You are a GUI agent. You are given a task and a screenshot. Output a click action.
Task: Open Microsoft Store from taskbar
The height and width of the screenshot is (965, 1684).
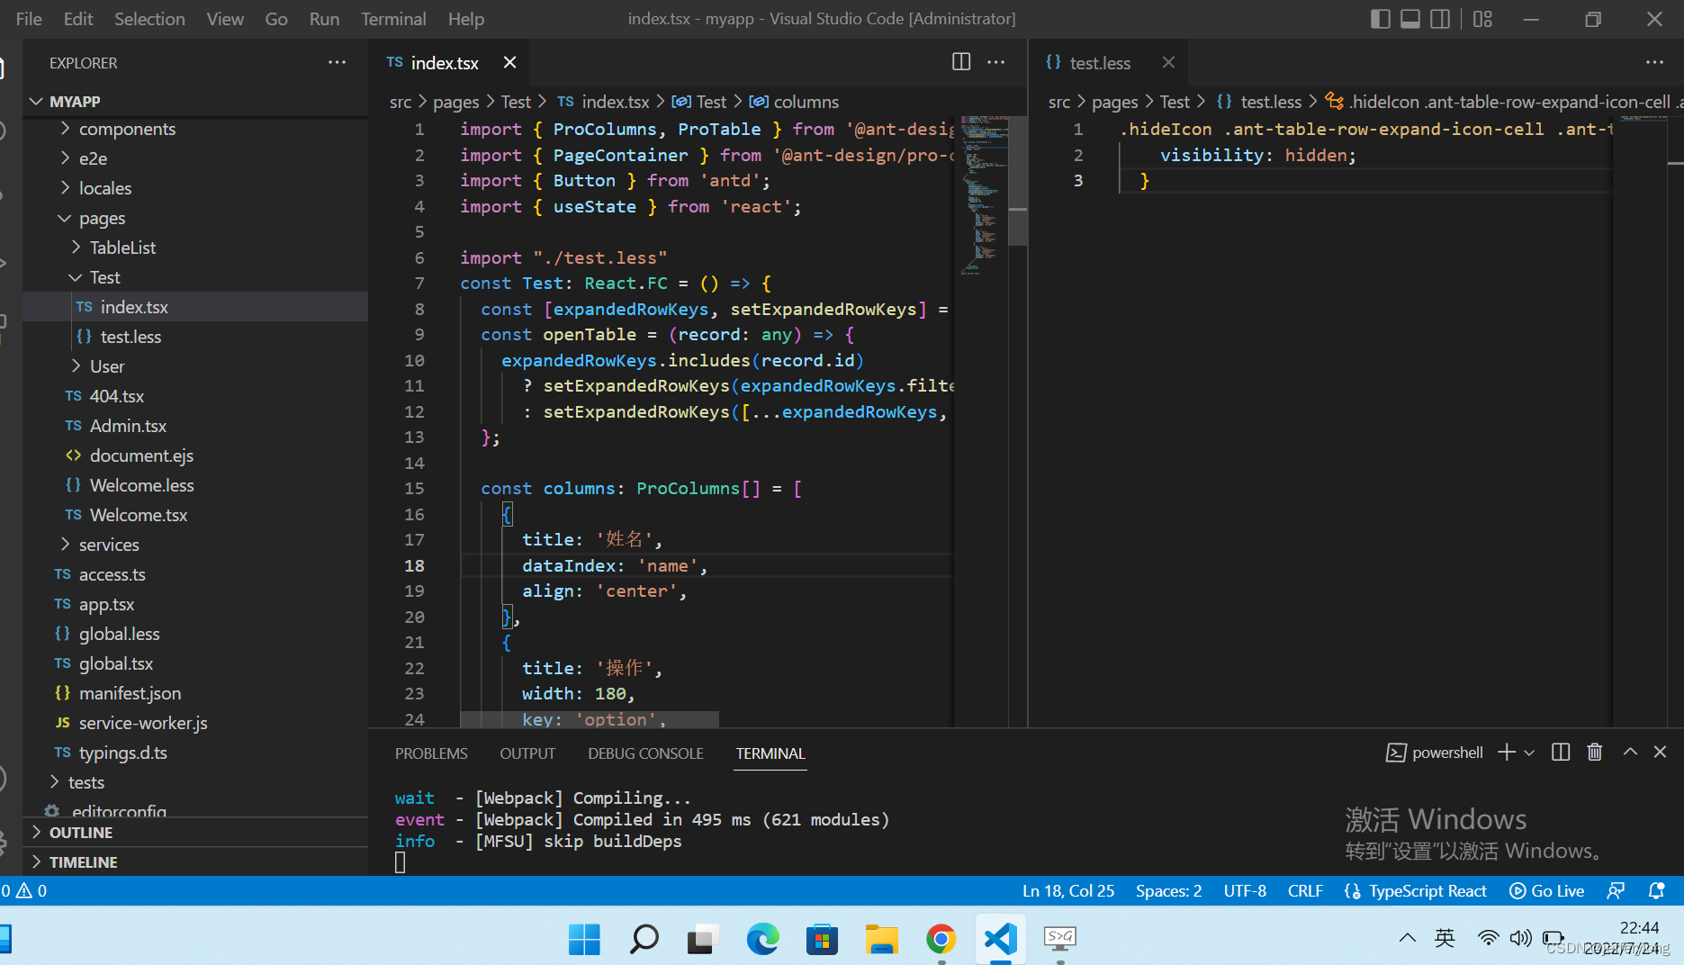coord(822,940)
